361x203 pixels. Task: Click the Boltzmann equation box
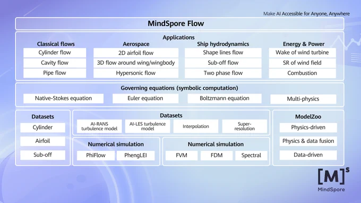[224, 98]
